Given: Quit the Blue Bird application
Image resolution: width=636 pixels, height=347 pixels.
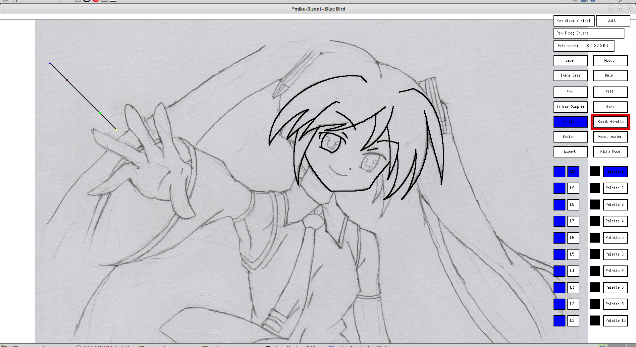Looking at the screenshot, I should coord(613,21).
